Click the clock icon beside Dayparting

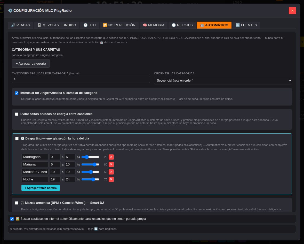tap(22, 138)
